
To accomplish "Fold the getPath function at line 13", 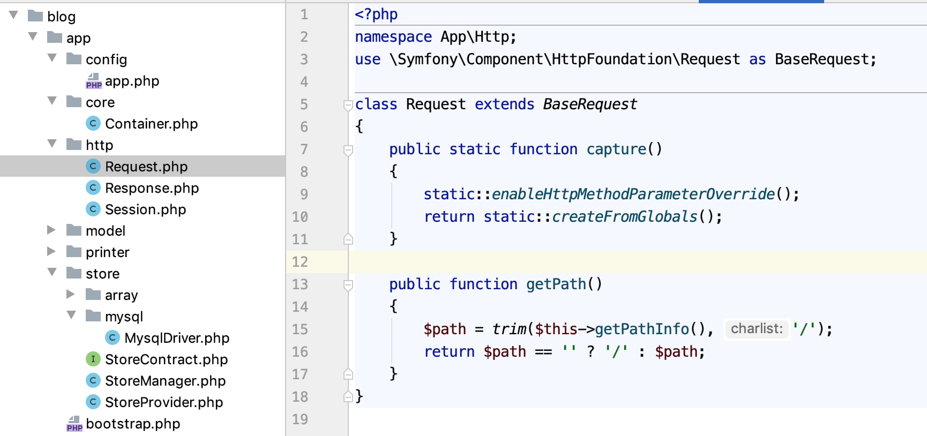I will click(348, 285).
